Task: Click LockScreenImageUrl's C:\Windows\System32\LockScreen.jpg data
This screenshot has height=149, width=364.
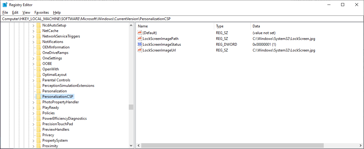Action: pyautogui.click(x=284, y=50)
